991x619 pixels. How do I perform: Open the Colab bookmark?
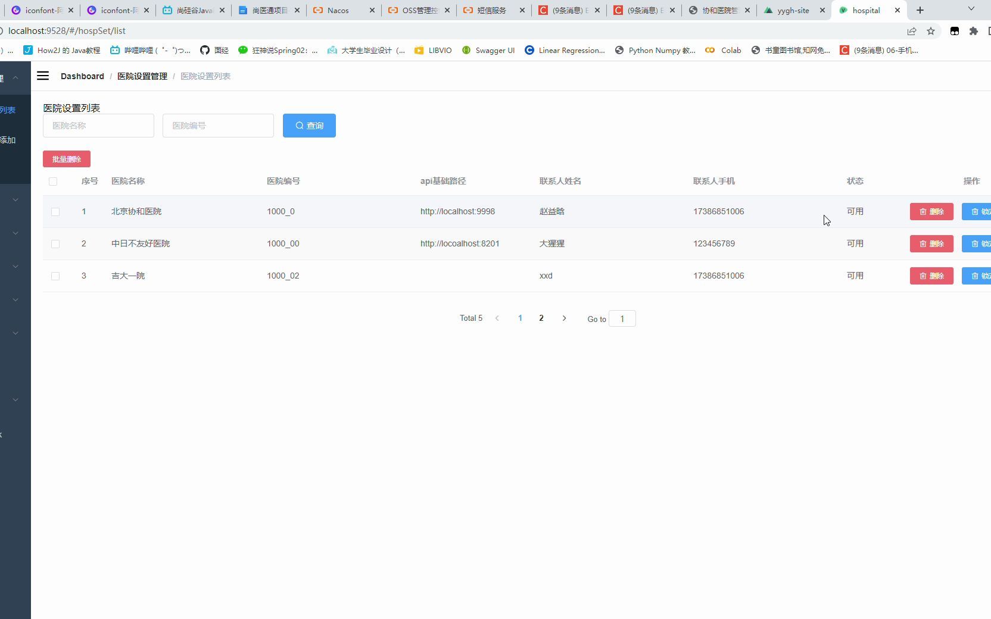[x=723, y=51]
